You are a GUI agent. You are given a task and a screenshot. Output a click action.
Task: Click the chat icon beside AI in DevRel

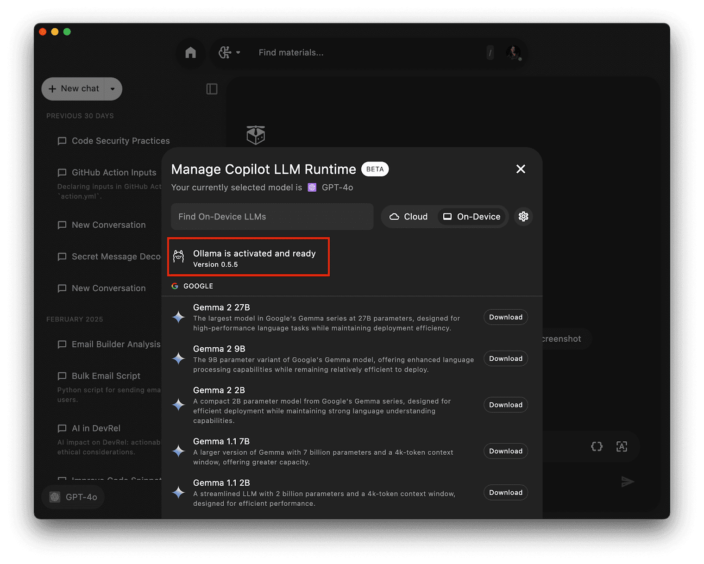[x=62, y=428]
